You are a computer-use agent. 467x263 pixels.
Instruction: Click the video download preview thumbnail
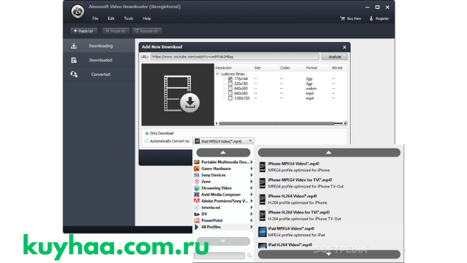pyautogui.click(x=178, y=94)
